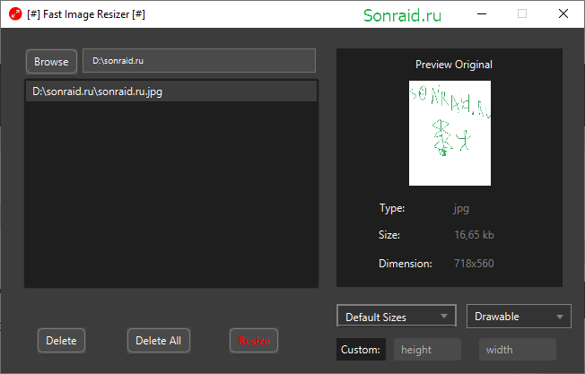
Task: Click the Preview Original heading
Action: coord(454,65)
